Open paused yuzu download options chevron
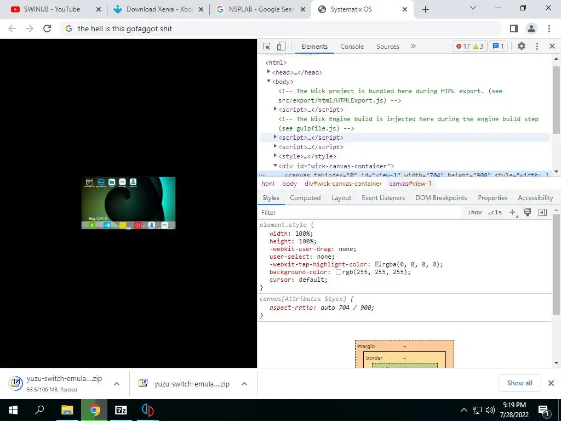Image resolution: width=561 pixels, height=421 pixels. click(117, 384)
